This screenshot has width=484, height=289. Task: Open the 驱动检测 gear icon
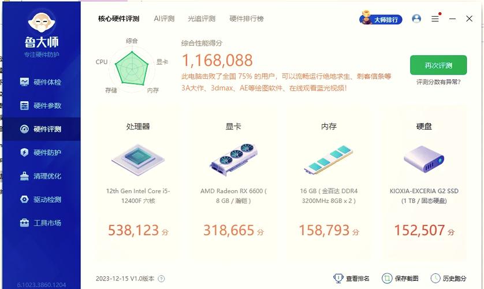point(24,199)
